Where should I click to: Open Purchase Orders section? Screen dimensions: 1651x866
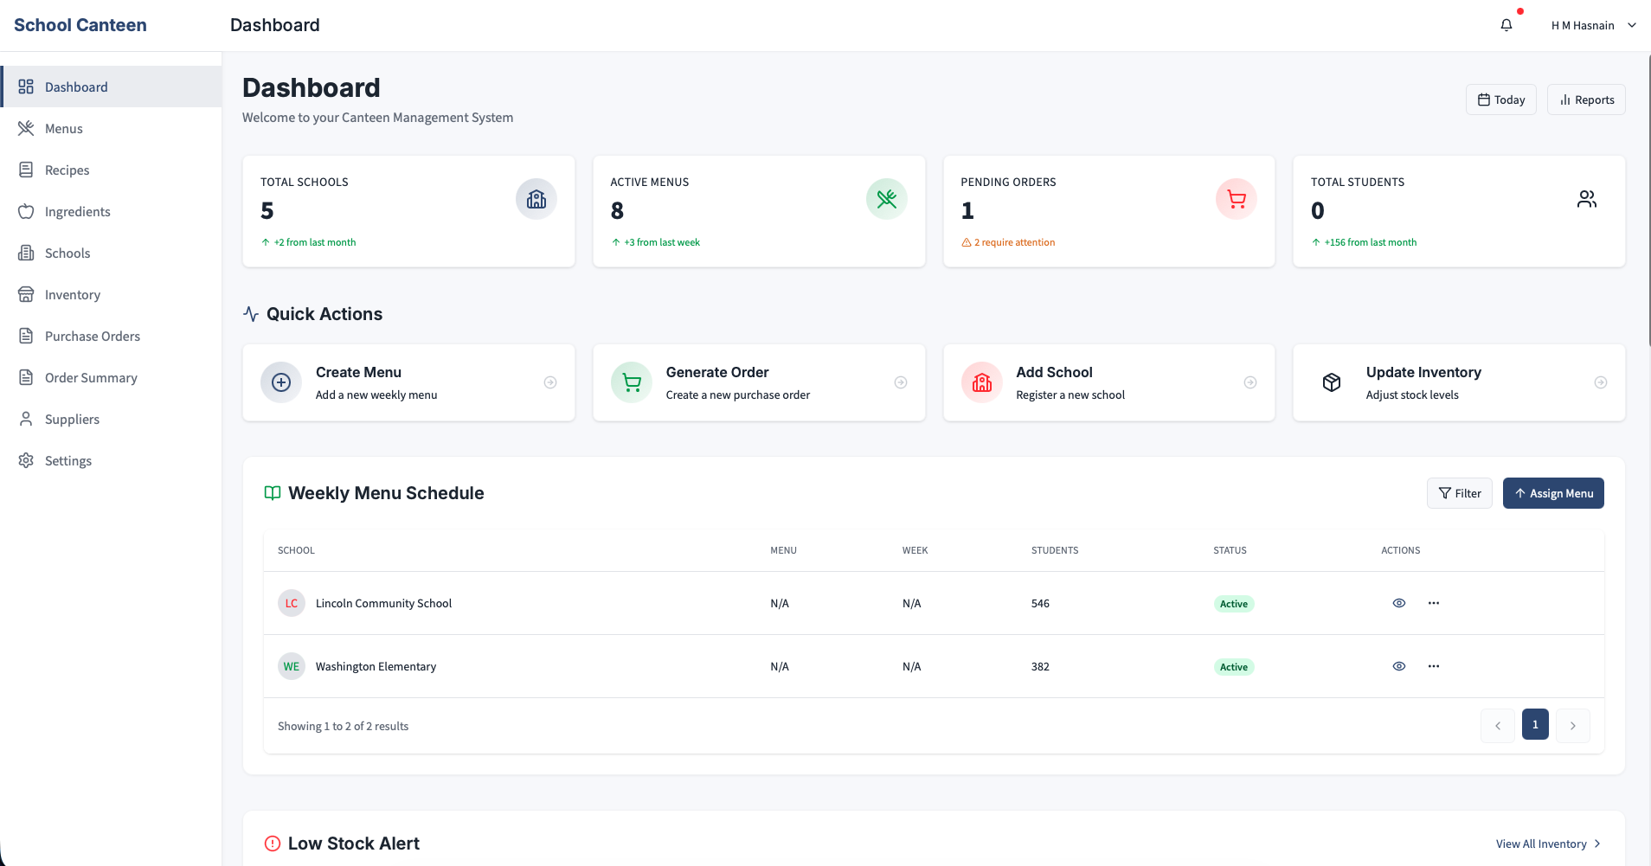coord(111,336)
